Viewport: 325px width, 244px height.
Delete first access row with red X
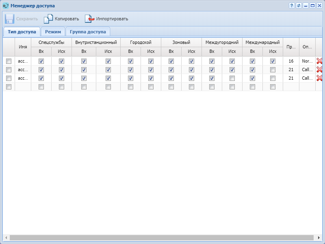pyautogui.click(x=319, y=61)
